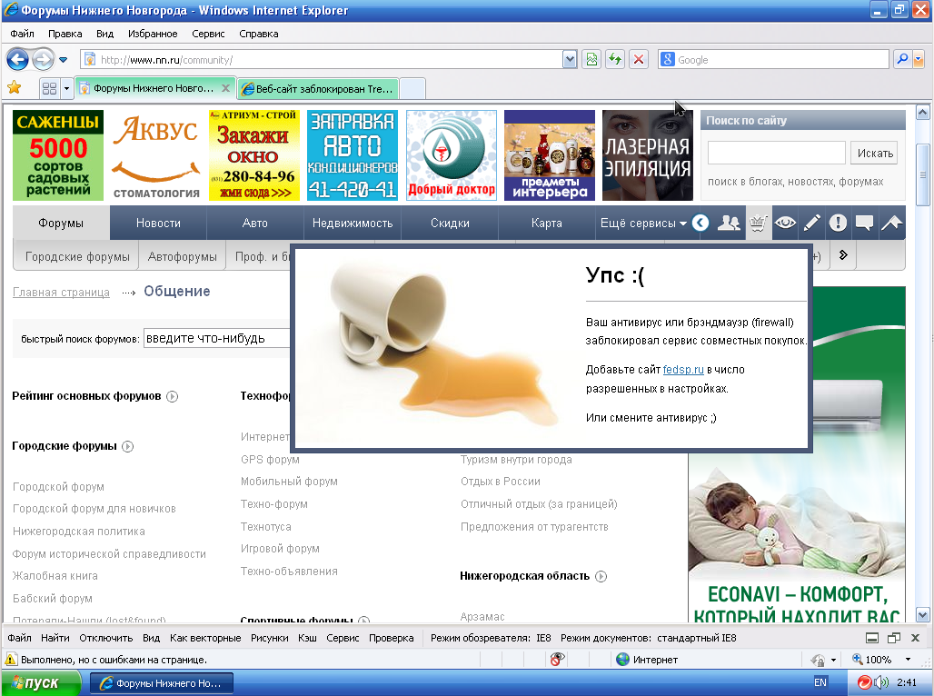Open the shopping basket icon in navbar
Viewport: 934px width, 696px height.
[758, 223]
